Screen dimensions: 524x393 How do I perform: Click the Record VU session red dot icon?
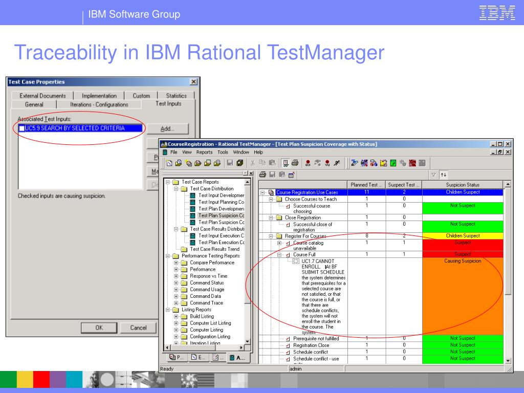(x=327, y=163)
